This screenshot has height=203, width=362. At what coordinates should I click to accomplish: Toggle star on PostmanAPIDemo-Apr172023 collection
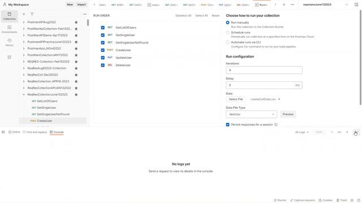[x=76, y=35]
